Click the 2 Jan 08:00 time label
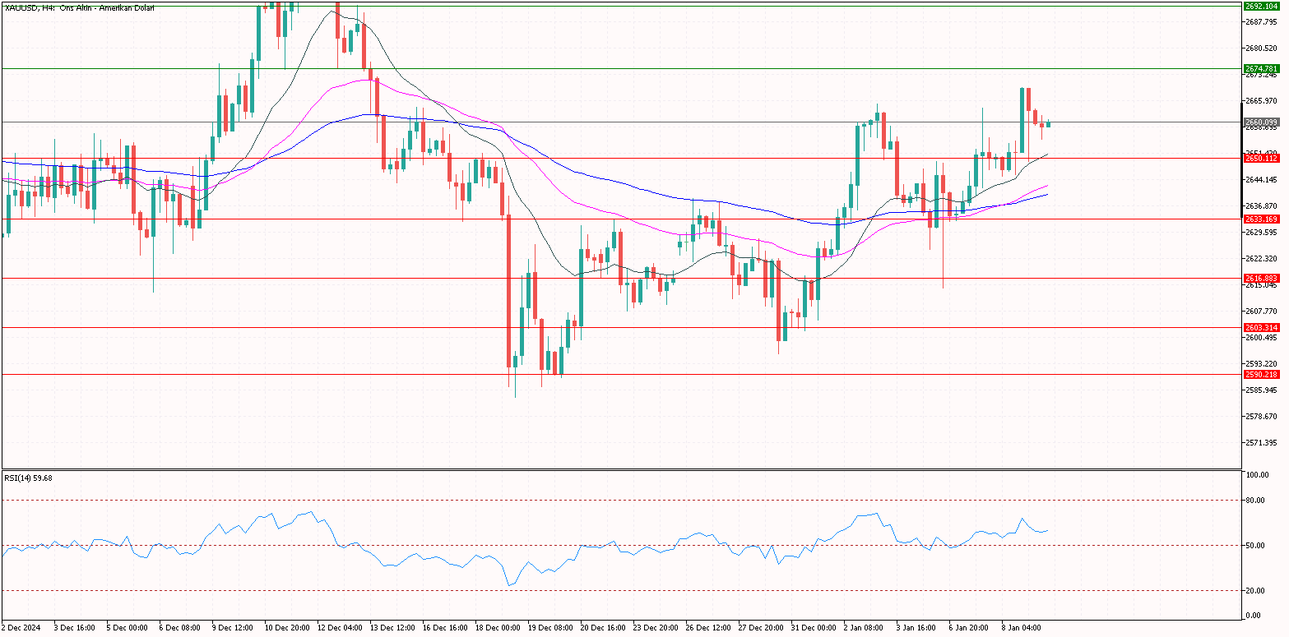1289x637 pixels. point(863,628)
